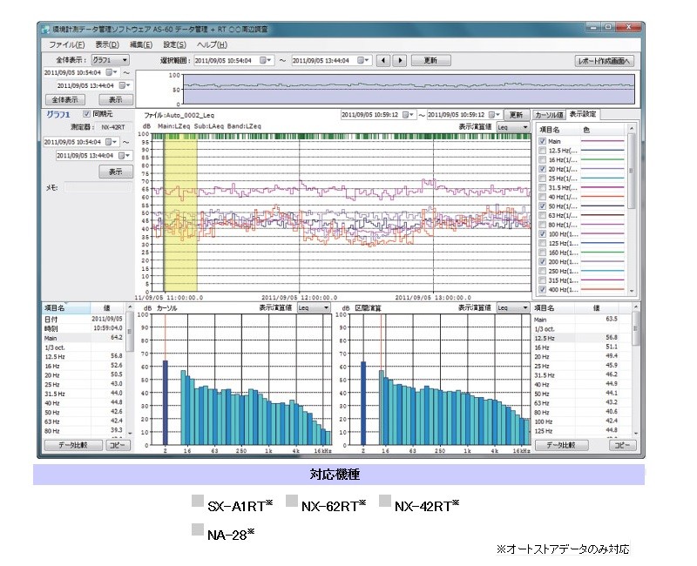Click 16 Hz green color line swatch
The image size is (697, 566).
click(602, 159)
